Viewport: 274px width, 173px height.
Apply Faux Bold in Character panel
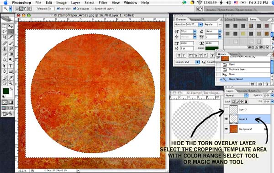pos(179,55)
